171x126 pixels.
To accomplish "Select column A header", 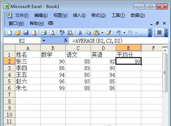I will pos(28,48).
